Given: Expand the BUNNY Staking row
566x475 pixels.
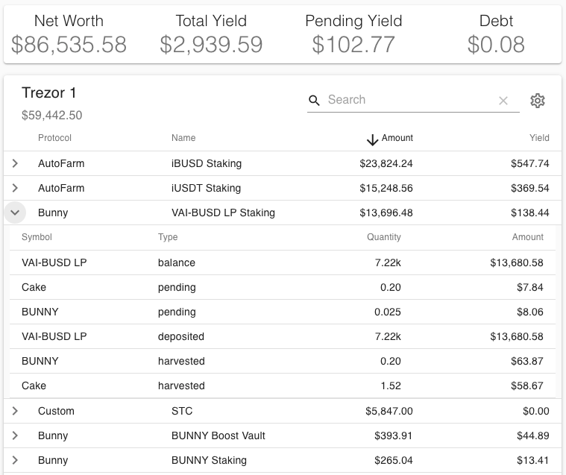Looking at the screenshot, I should click(x=15, y=460).
